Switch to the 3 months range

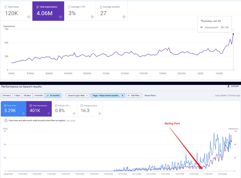click(39, 95)
